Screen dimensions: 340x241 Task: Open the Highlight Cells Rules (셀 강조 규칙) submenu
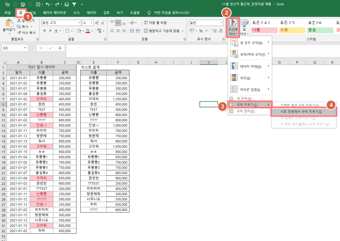point(250,43)
